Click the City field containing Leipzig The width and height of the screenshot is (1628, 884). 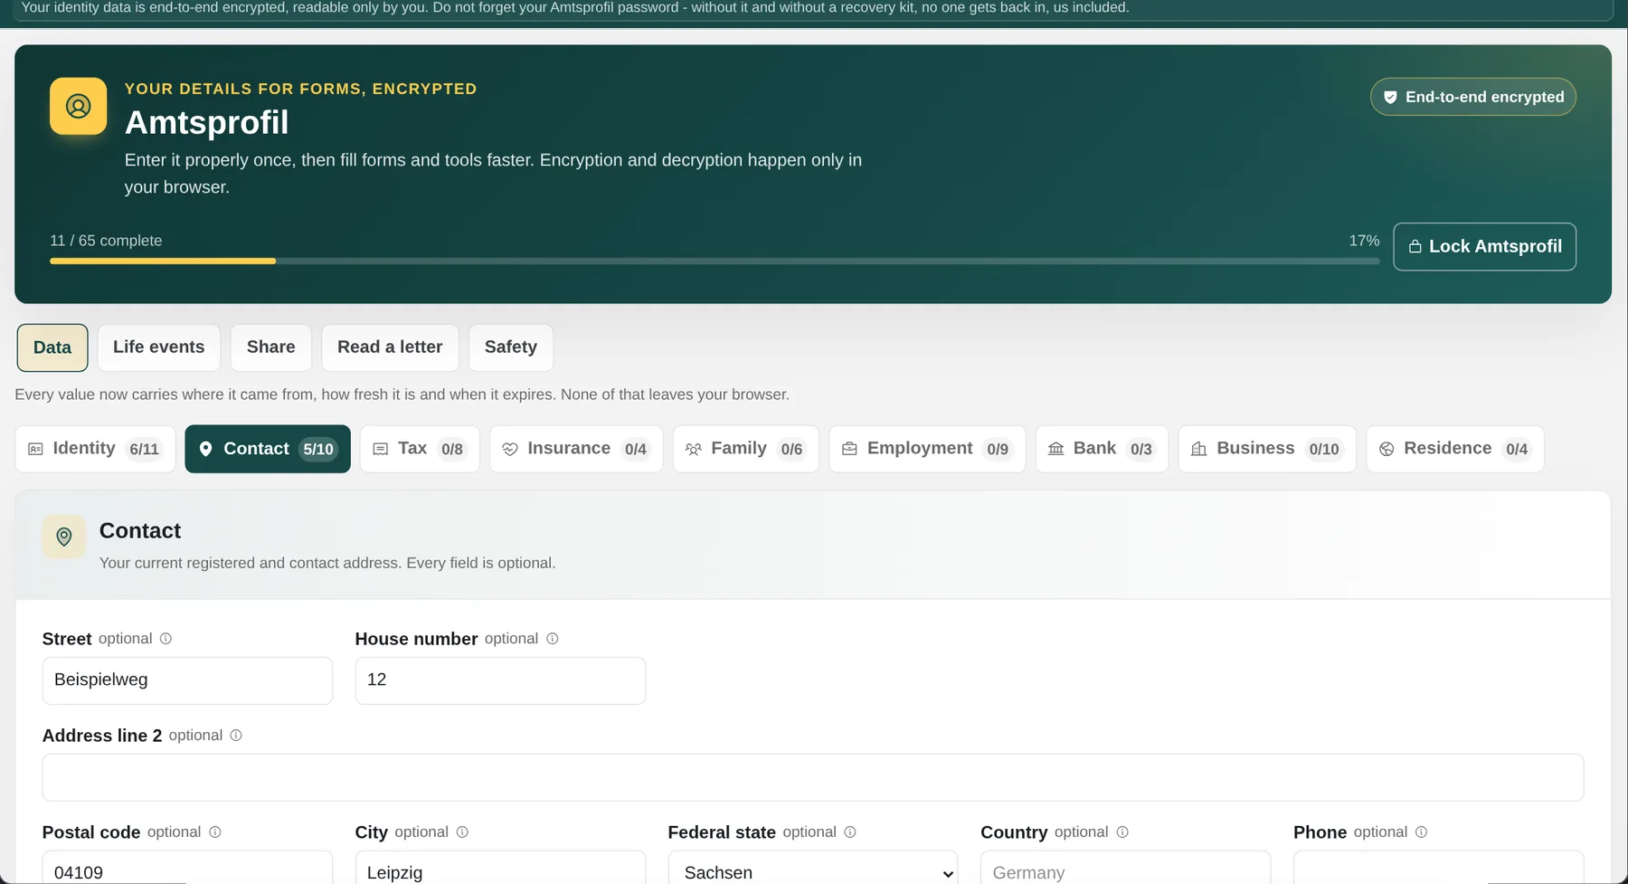coord(500,869)
